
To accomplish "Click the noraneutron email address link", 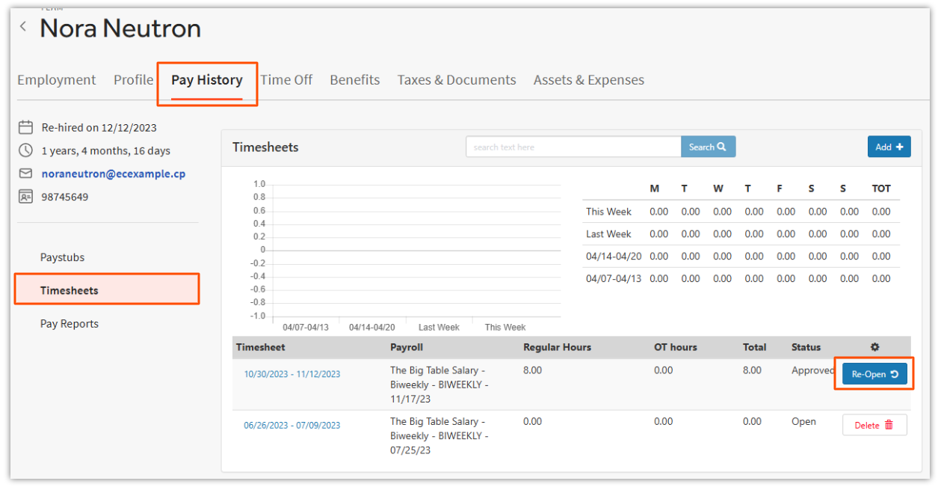I will coord(114,174).
